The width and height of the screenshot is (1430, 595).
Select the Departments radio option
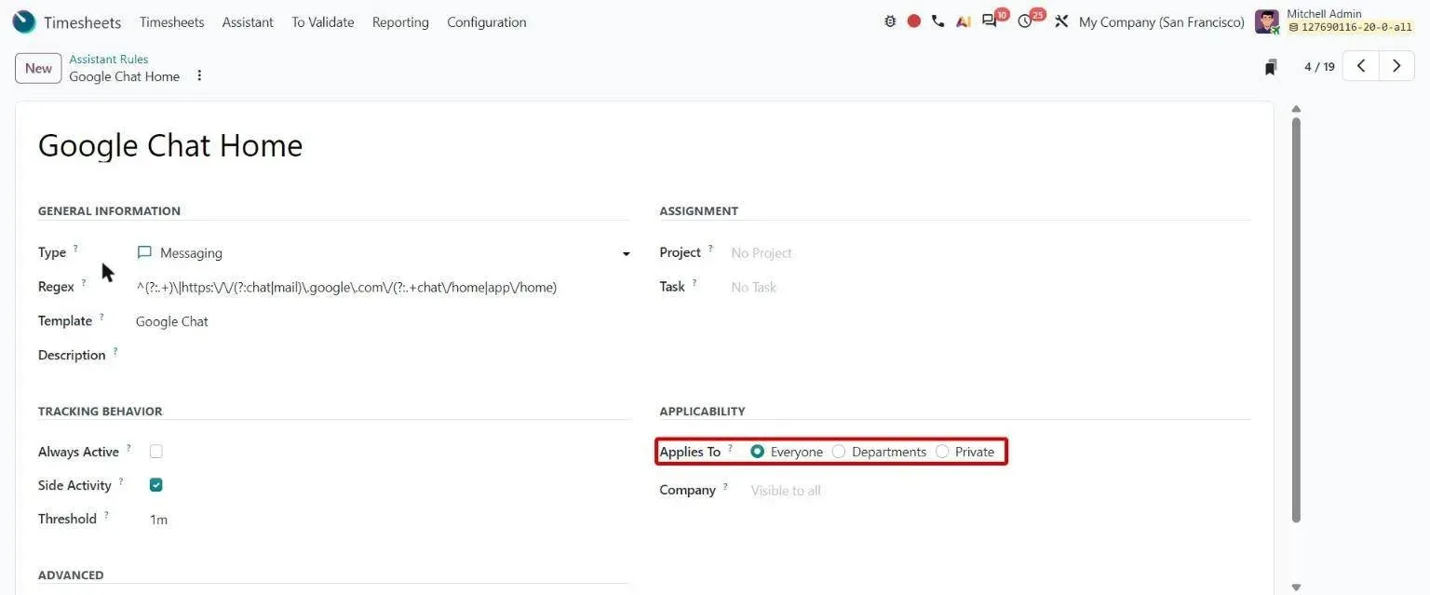tap(839, 452)
